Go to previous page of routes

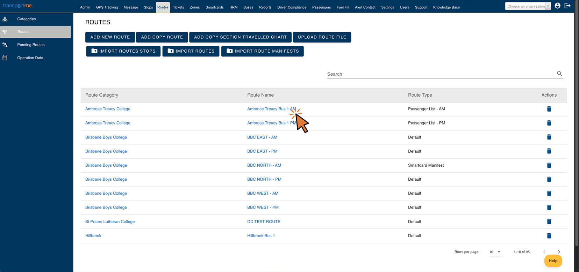click(x=544, y=252)
